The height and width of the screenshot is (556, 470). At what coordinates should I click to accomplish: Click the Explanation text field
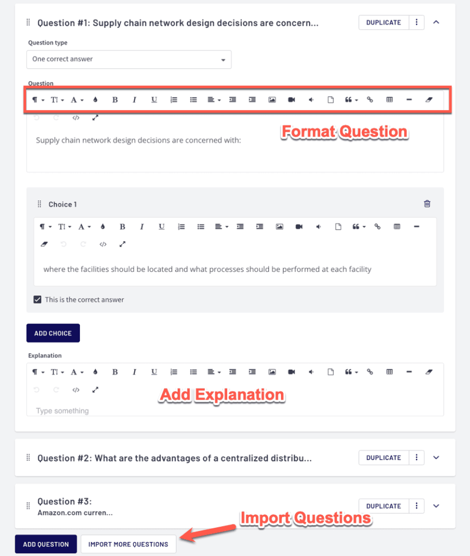(217, 410)
